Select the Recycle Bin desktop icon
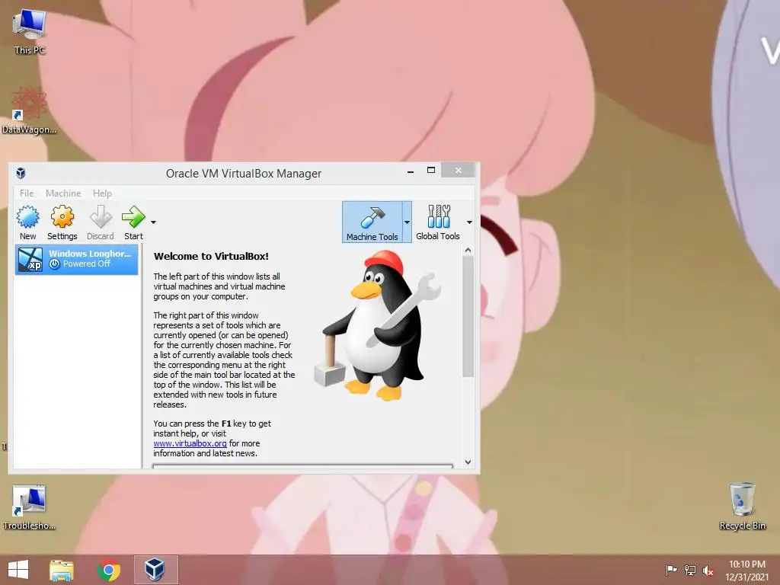Screen dimensions: 780x585 (742, 506)
